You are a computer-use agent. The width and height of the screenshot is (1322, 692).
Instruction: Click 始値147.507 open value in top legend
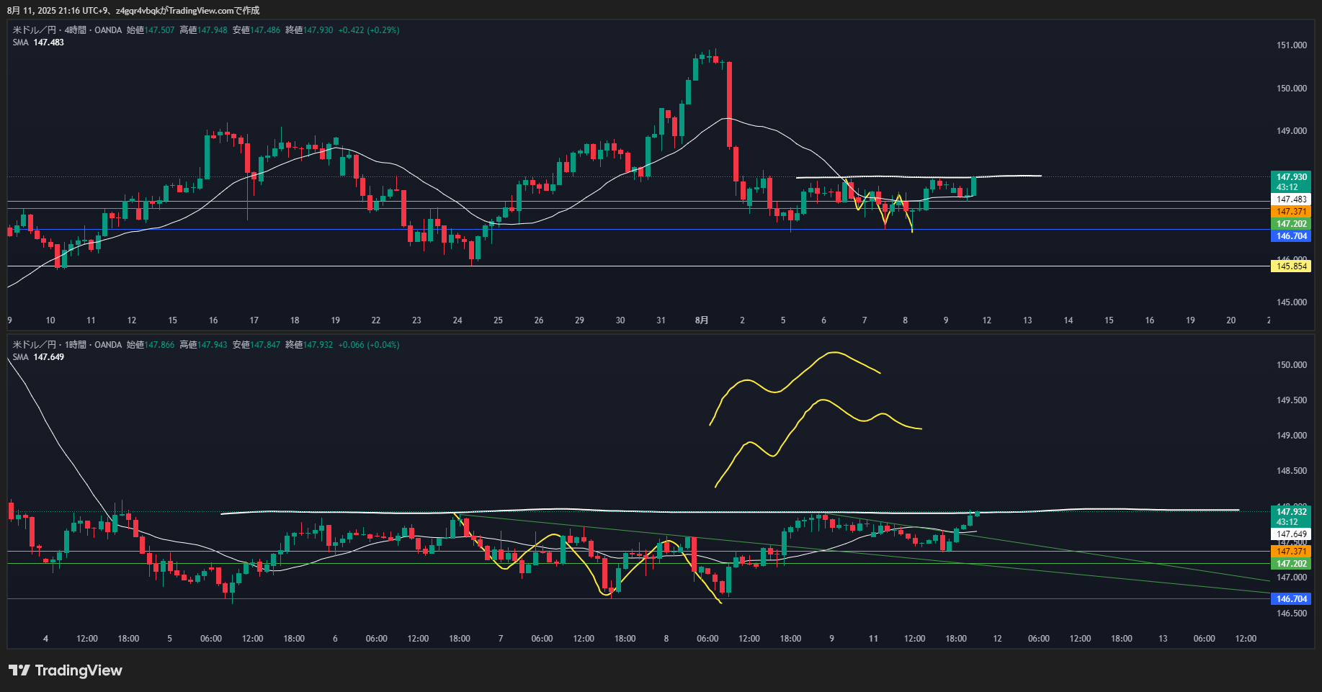(151, 30)
